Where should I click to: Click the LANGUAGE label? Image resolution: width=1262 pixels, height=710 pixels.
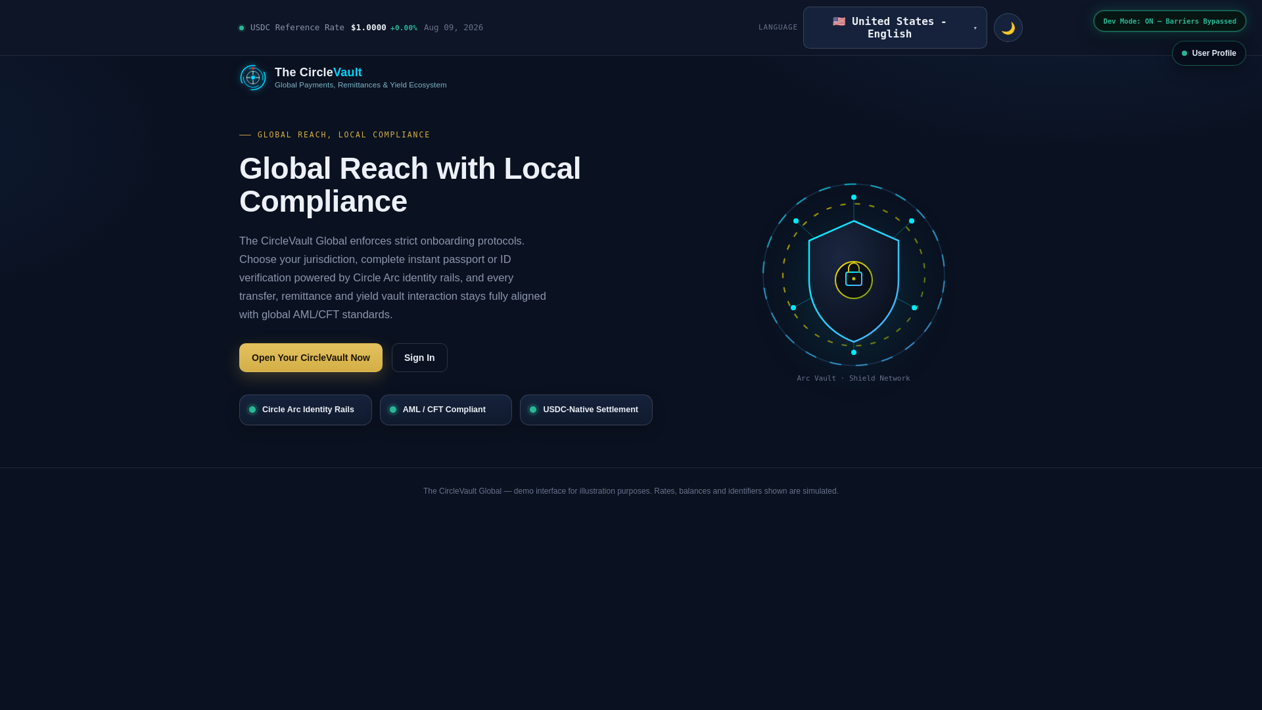tap(778, 28)
